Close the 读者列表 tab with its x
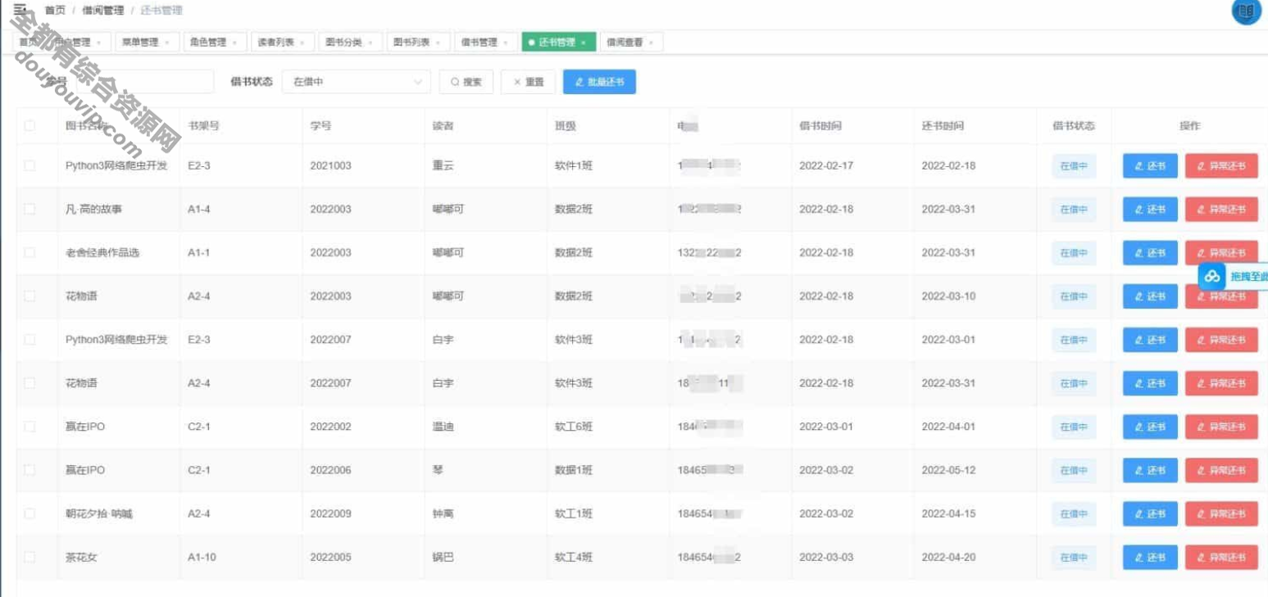Viewport: 1268px width, 597px height. tap(302, 43)
